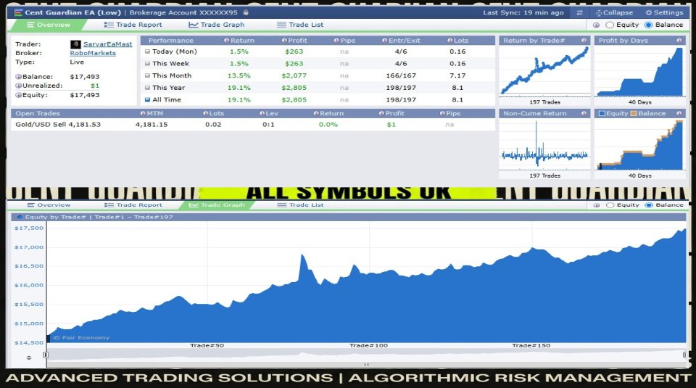Open Settings from the header bar

click(x=664, y=13)
